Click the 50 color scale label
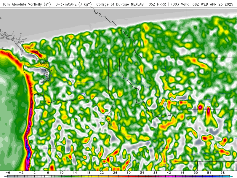 tap(196, 173)
